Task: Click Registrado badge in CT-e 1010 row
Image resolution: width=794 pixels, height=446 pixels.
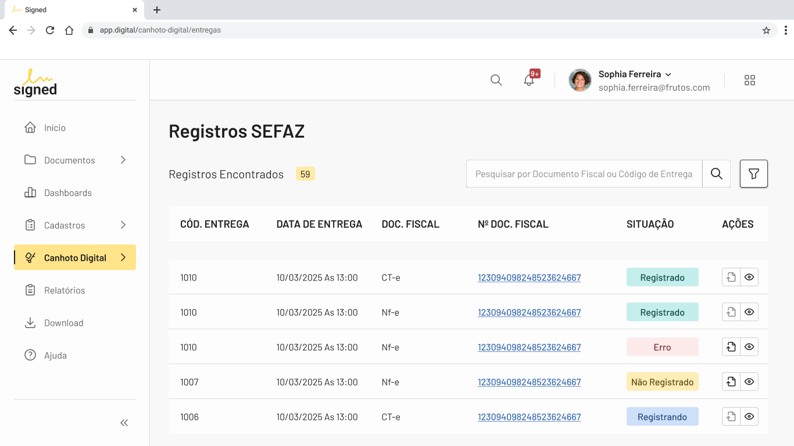Action: (663, 277)
